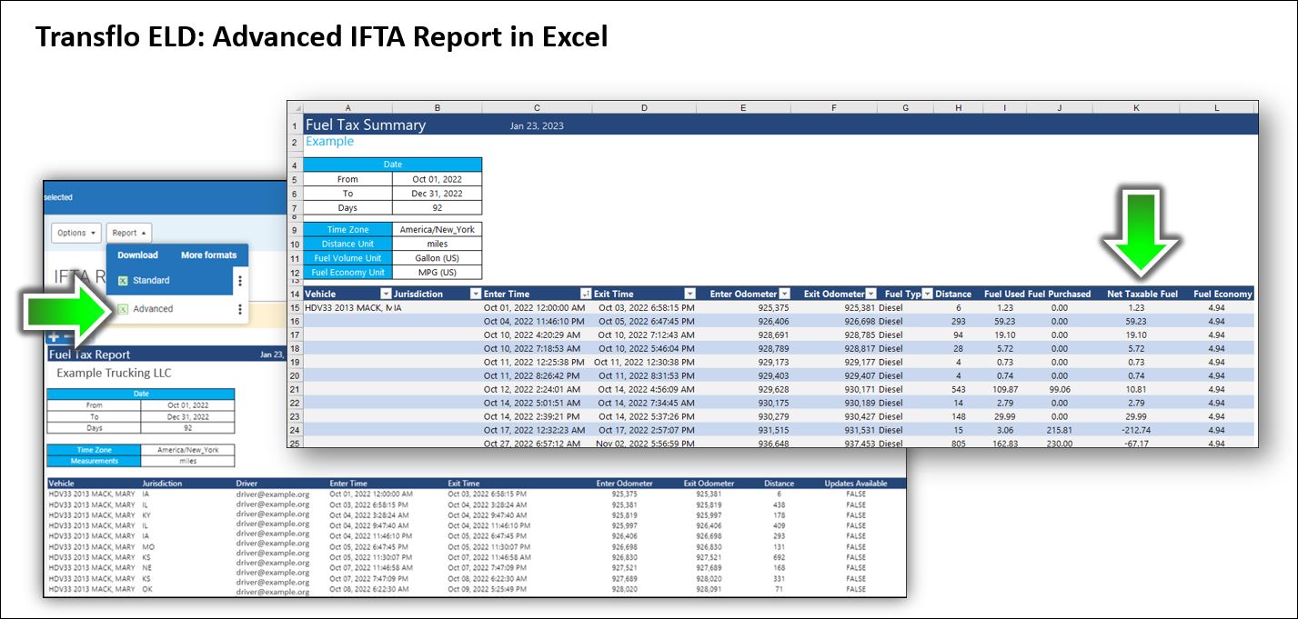
Task: Select 'Updates Available' header in back report
Action: click(x=857, y=484)
